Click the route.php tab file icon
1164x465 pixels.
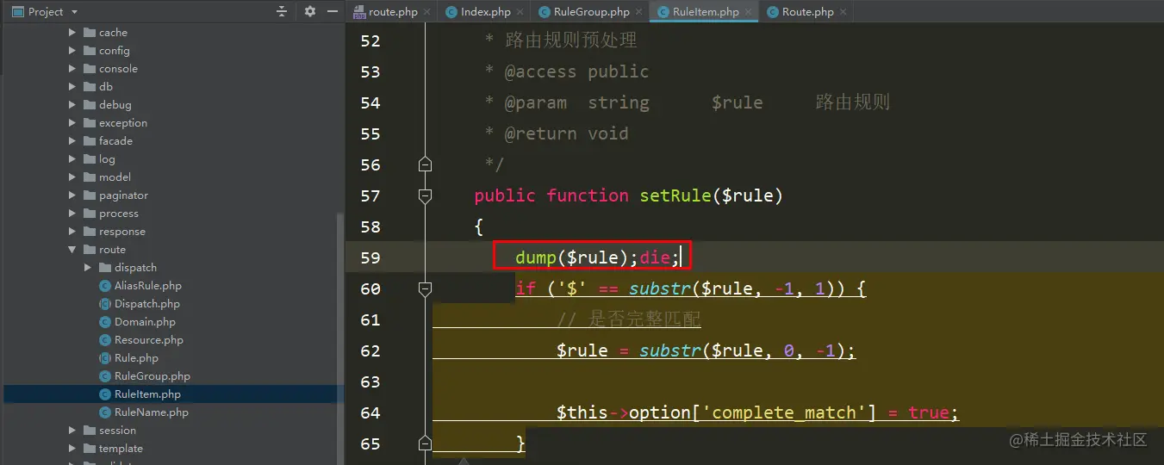[x=359, y=12]
